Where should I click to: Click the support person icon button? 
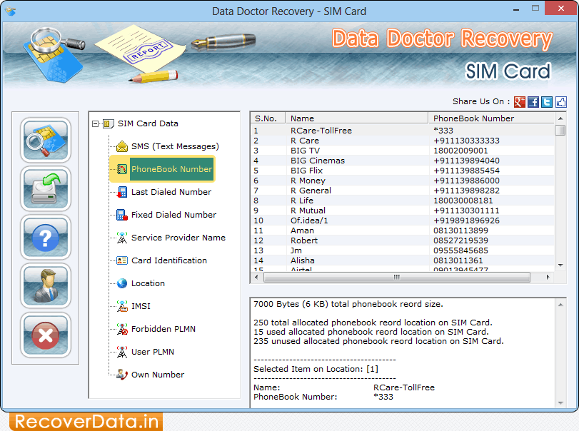tap(46, 285)
